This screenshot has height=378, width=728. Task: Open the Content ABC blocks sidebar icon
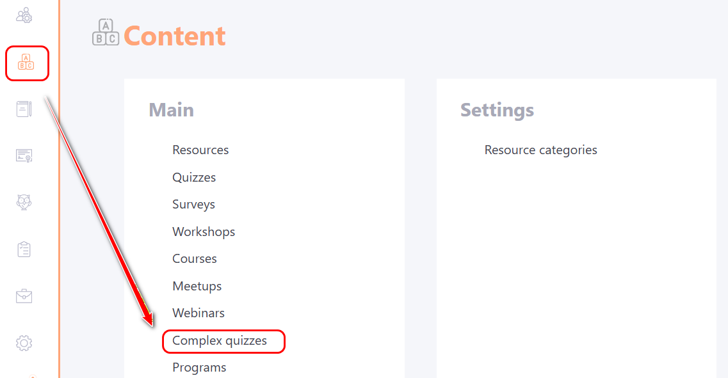point(26,63)
